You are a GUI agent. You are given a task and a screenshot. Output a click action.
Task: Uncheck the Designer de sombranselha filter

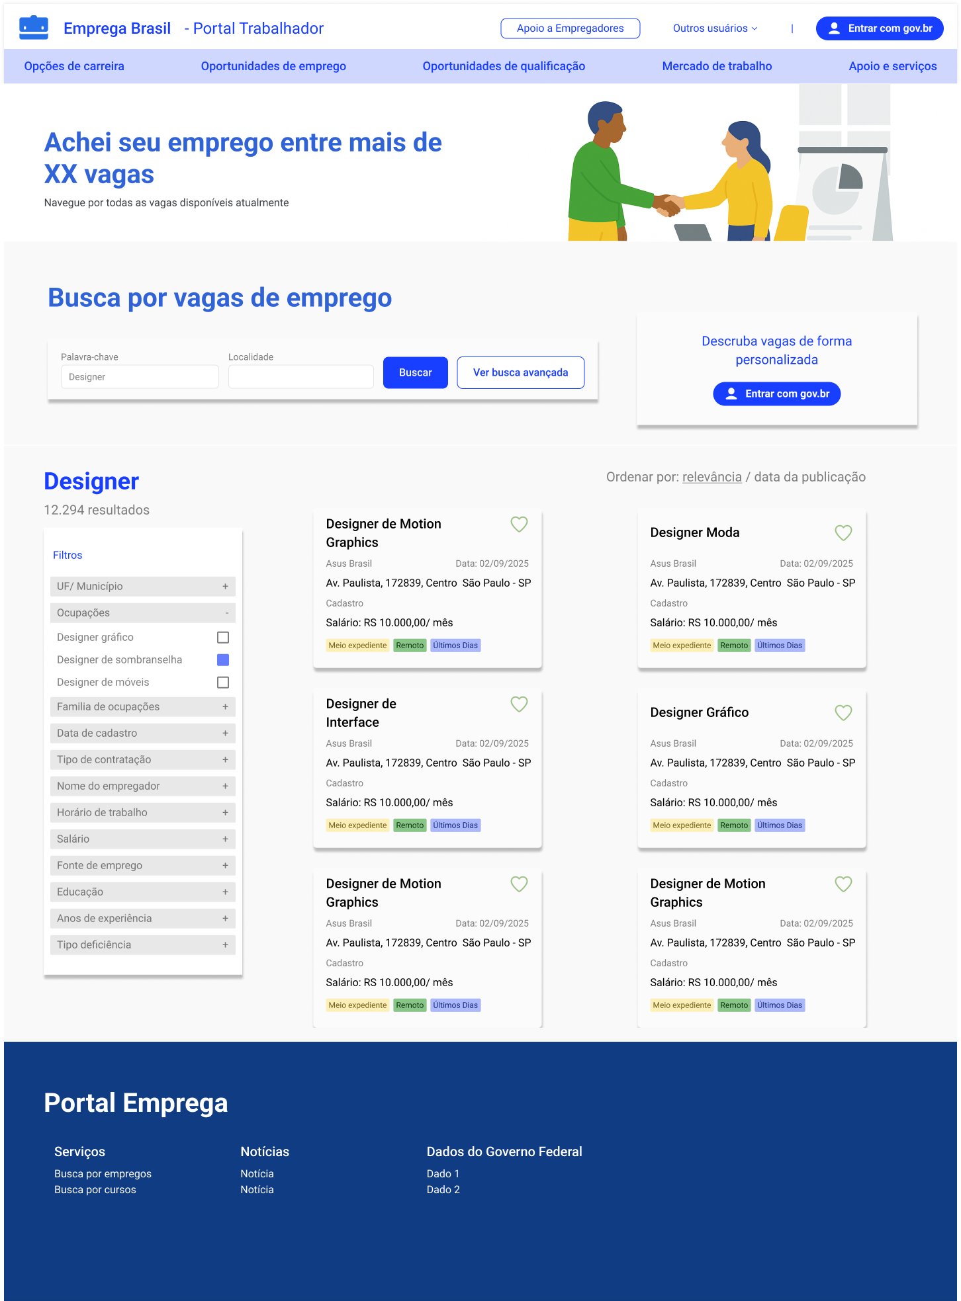pos(223,659)
